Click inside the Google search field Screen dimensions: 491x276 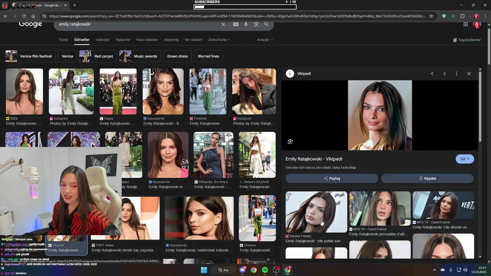pos(138,24)
